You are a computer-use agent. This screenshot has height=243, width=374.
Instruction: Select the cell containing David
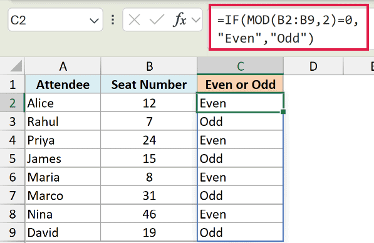[x=63, y=232]
